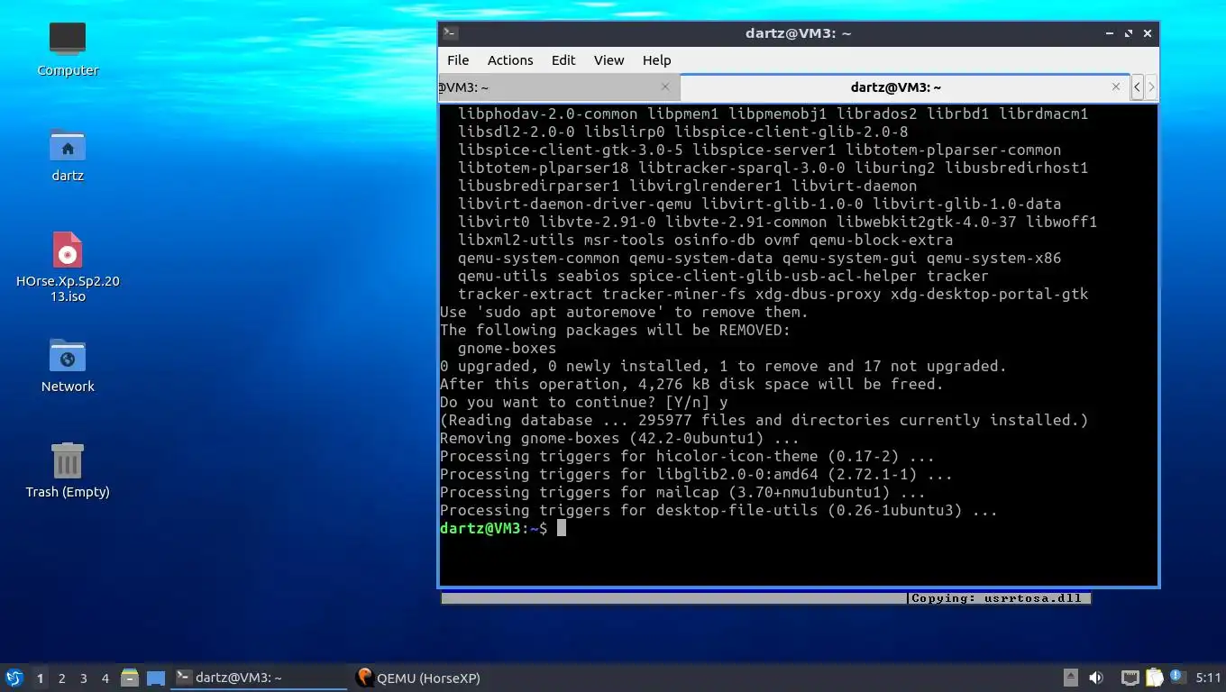Switch to workspace 1

pyautogui.click(x=40, y=678)
